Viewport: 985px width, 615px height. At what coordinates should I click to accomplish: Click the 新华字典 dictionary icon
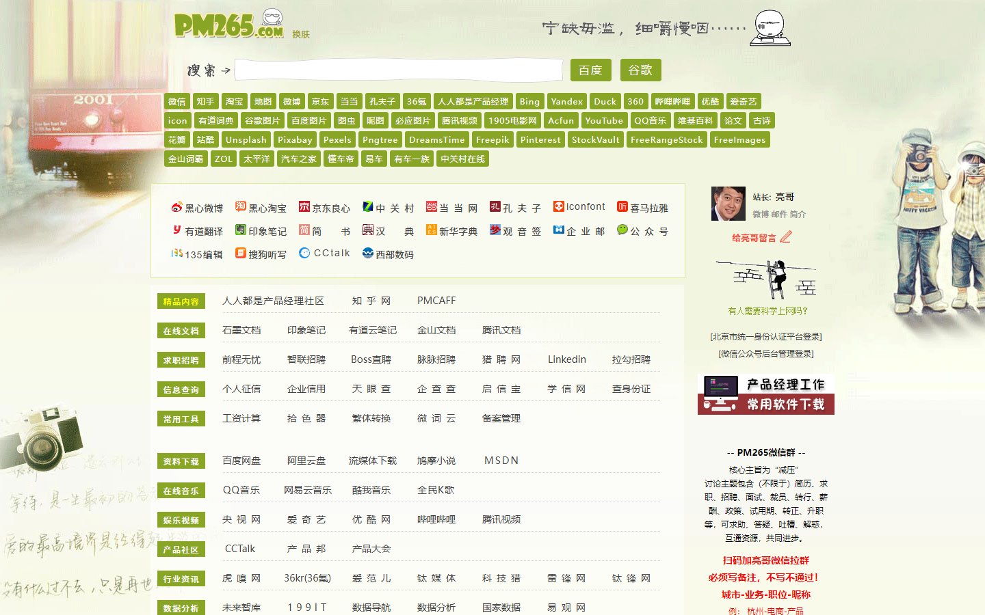(x=432, y=230)
